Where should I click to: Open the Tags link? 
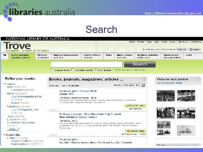pos(149,42)
